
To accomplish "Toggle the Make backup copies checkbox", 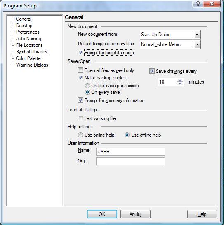I will click(80, 78).
